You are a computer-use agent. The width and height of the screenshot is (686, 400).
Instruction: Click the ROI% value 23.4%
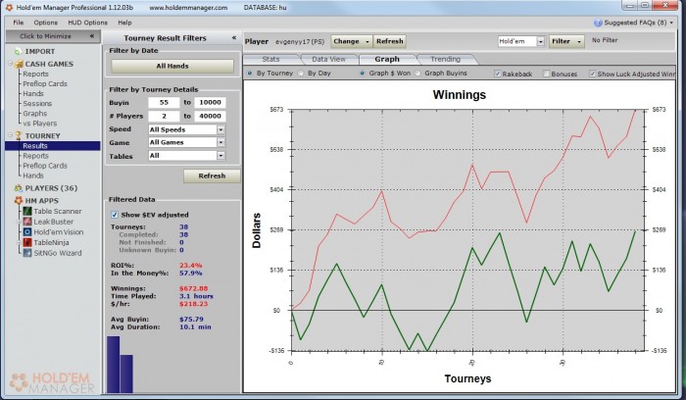pos(190,266)
